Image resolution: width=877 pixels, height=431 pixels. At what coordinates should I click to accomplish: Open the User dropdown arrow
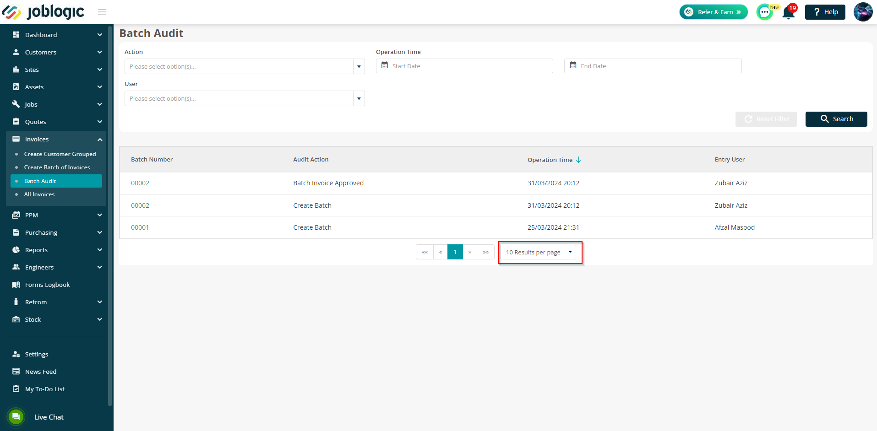pos(359,99)
